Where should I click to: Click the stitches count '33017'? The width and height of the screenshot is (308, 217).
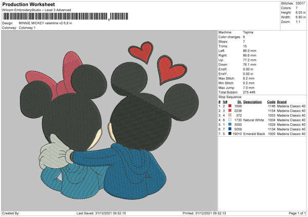[x=300, y=4]
